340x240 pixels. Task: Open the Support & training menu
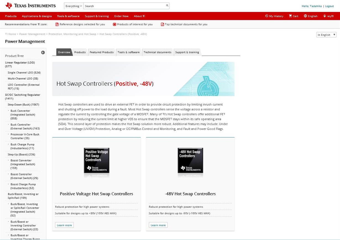click(x=97, y=16)
